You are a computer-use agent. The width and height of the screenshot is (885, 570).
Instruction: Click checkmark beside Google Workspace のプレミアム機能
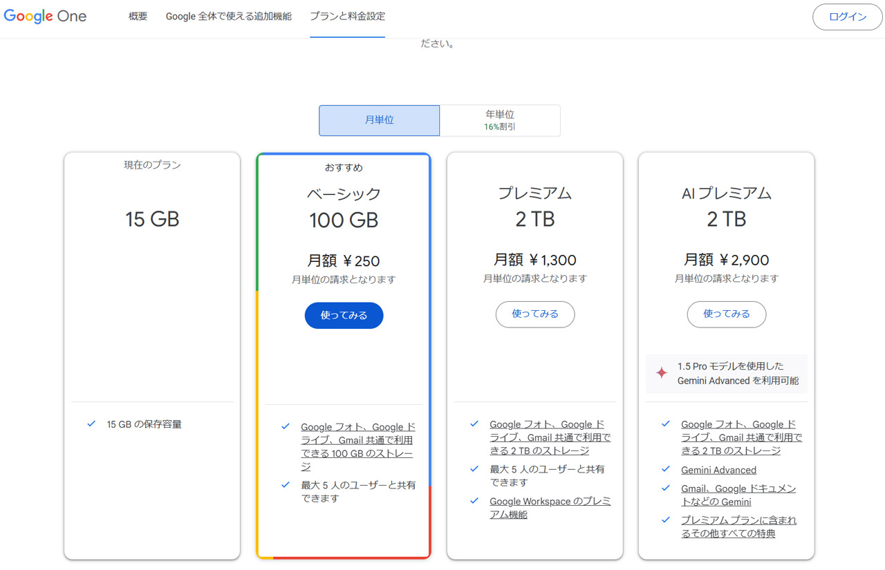(474, 501)
